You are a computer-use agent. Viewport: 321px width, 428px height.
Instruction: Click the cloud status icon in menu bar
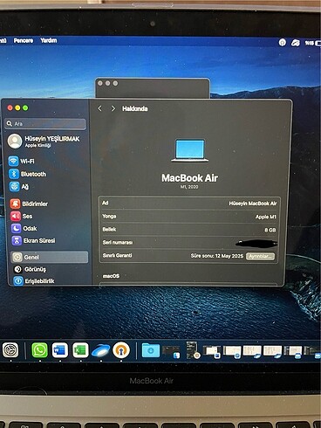[296, 43]
